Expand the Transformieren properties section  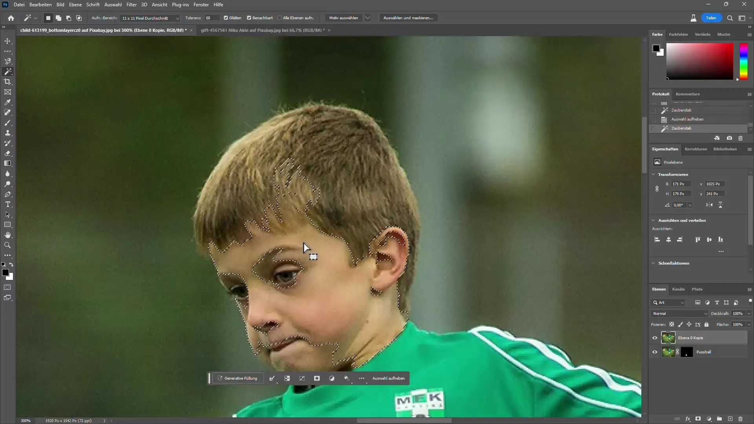pos(653,174)
